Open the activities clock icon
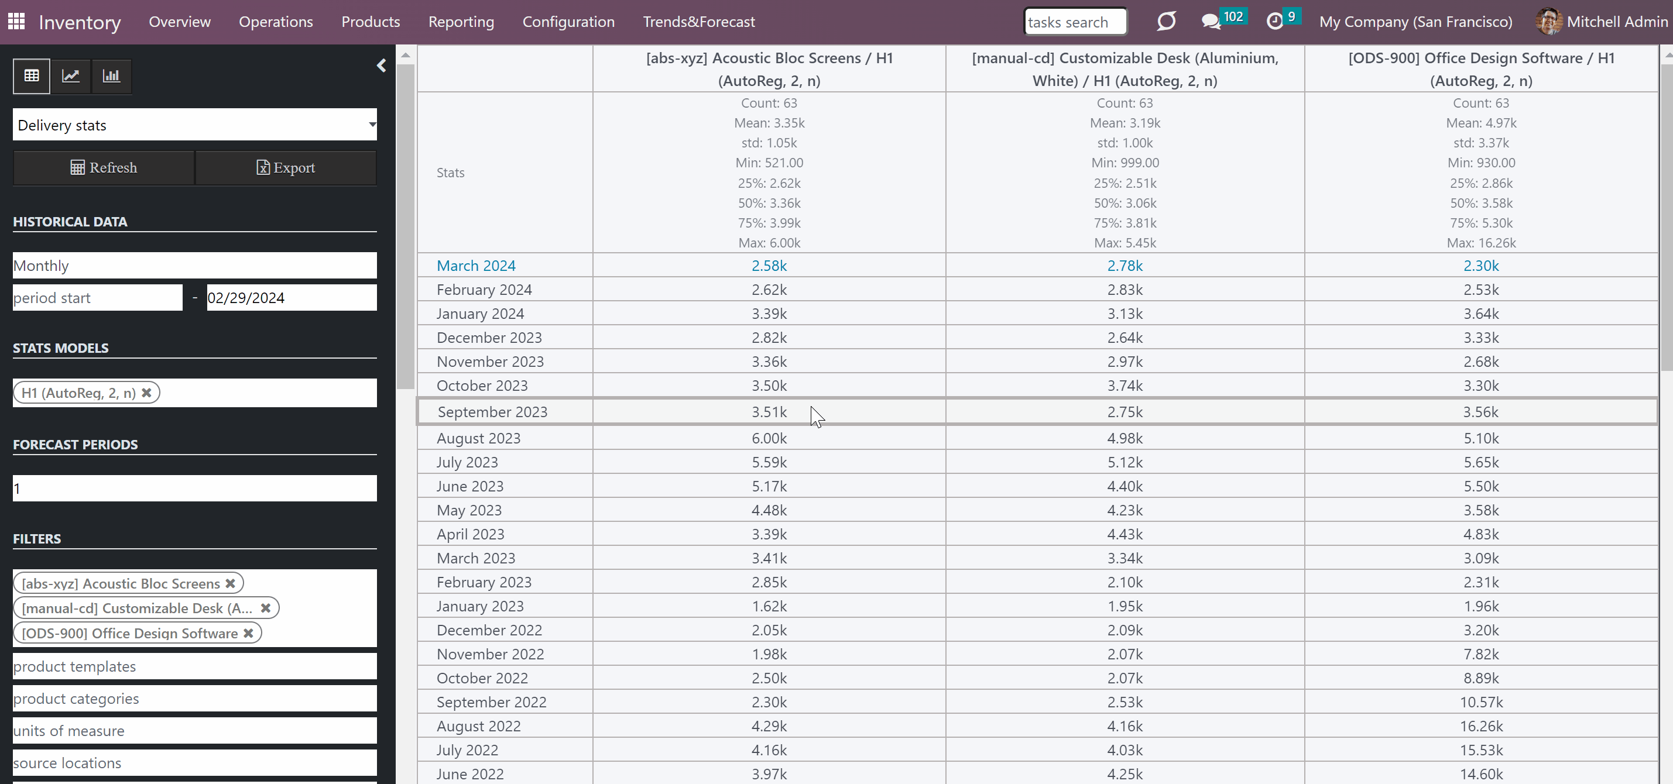The width and height of the screenshot is (1673, 784). point(1275,22)
